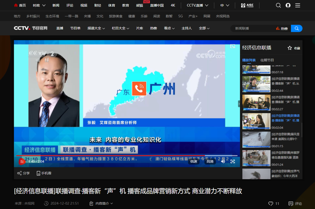Open 财经 in top navigation
Viewport: 315px width, 209px height.
tap(98, 5)
